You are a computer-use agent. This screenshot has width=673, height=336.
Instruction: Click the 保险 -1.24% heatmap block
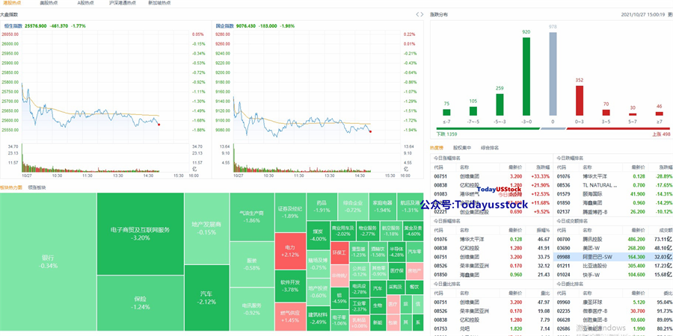(141, 303)
